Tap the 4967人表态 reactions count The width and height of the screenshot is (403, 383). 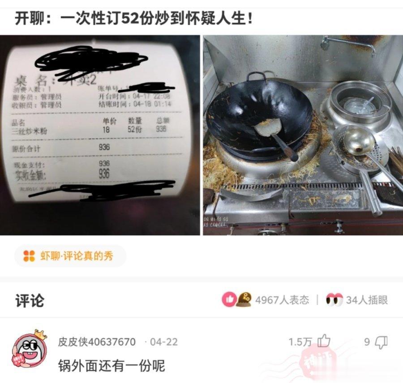[282, 300]
